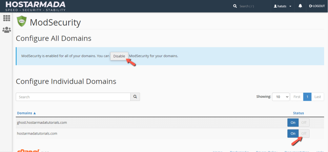The image size is (328, 152).
Task: Turn On ModSecurity for ghost.hostarmadatutorials.com
Action: tap(293, 122)
